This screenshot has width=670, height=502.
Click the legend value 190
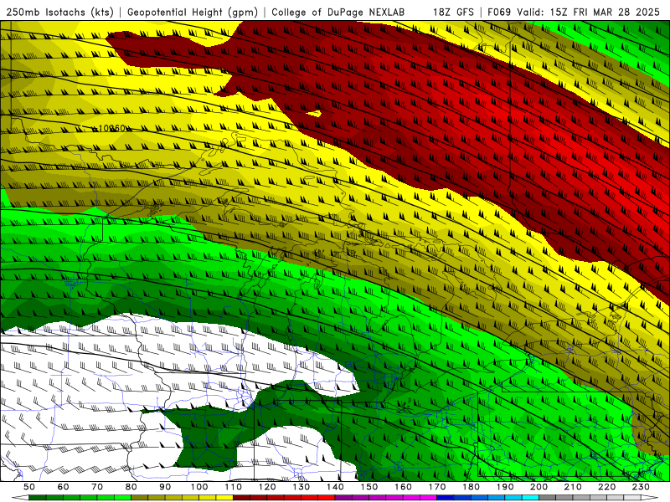tap(505, 487)
